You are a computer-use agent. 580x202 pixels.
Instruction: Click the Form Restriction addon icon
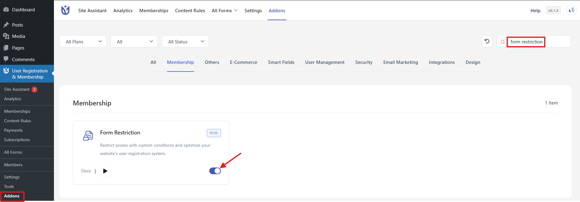click(88, 135)
